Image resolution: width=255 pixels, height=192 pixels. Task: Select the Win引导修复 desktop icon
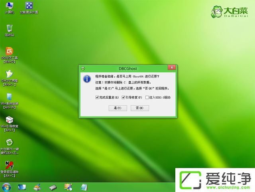coord(9,120)
